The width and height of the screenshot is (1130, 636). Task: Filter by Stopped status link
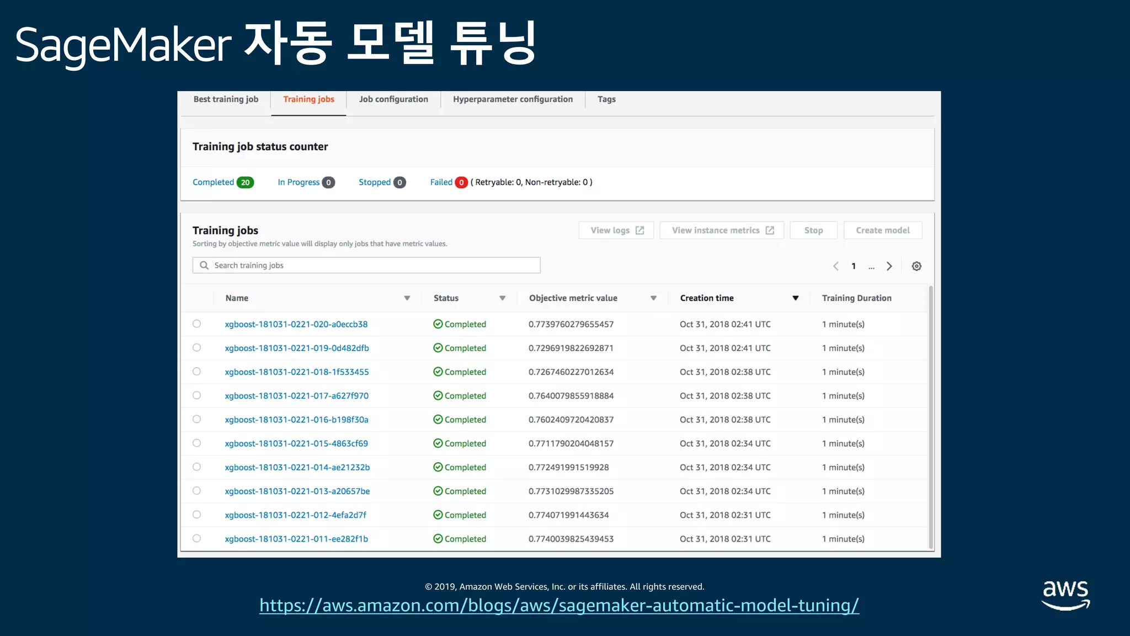[375, 182]
